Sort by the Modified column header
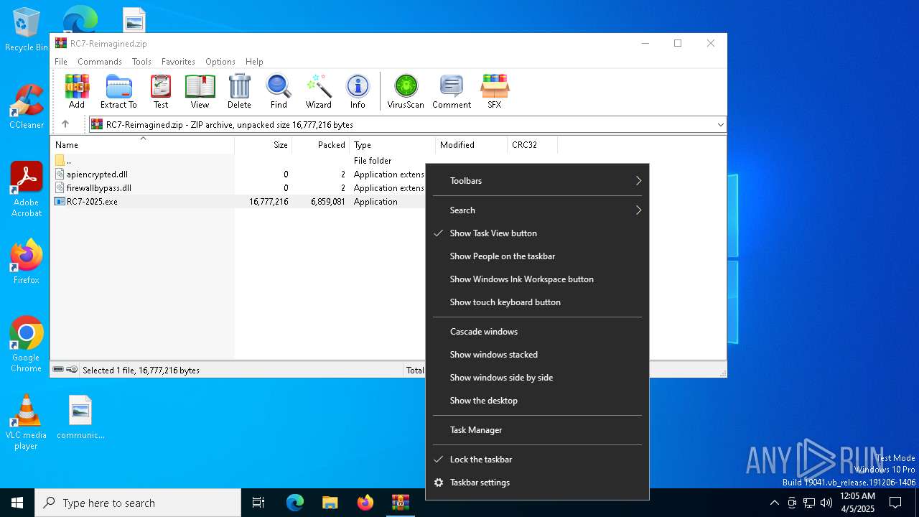This screenshot has height=517, width=919. [x=471, y=145]
